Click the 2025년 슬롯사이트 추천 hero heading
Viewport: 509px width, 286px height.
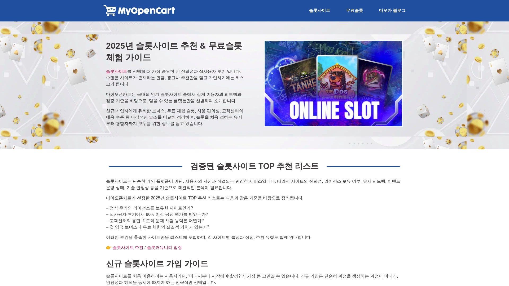175,51
